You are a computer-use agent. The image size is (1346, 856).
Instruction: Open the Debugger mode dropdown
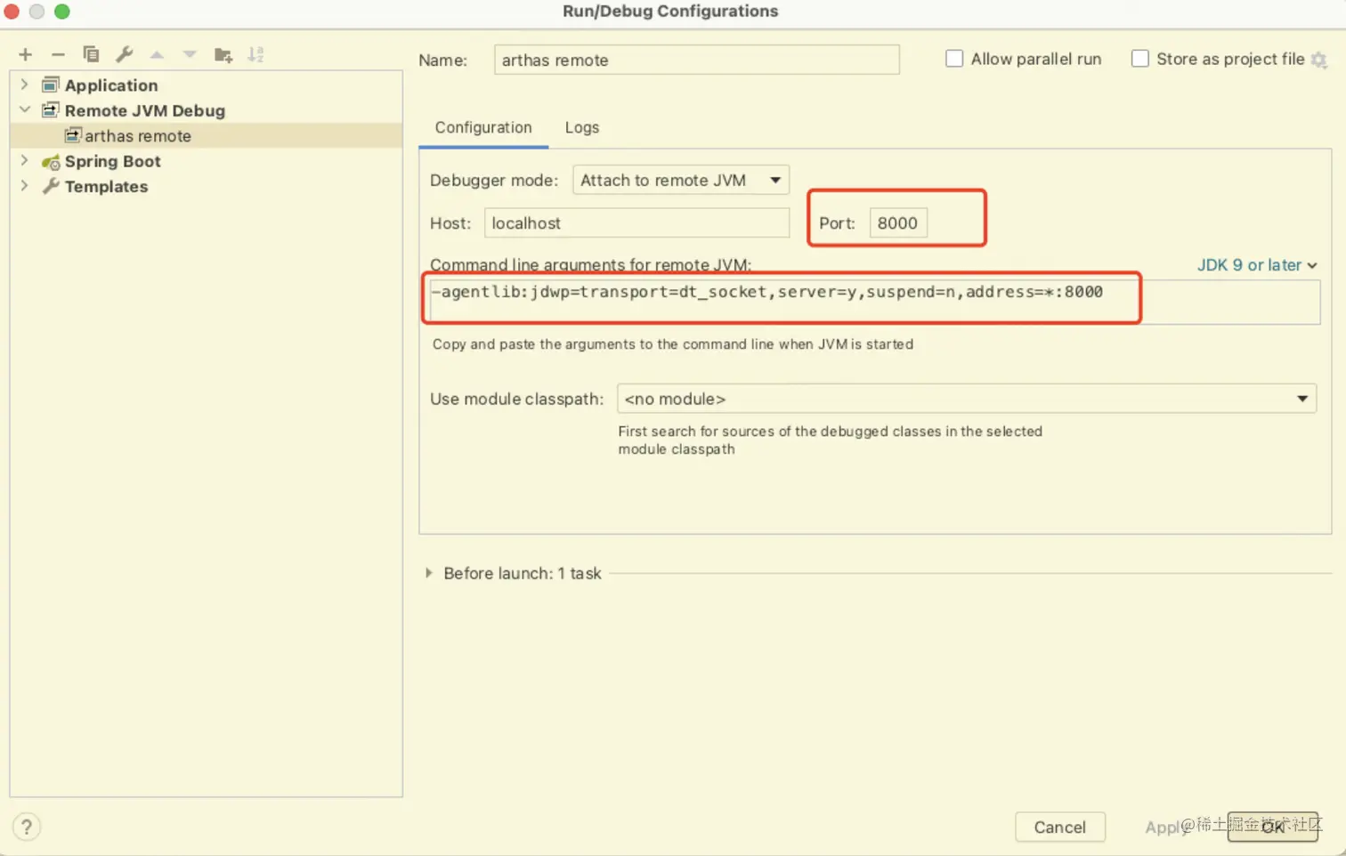coord(681,180)
